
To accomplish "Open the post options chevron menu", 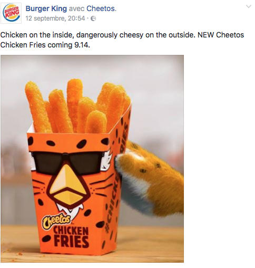I will pos(249,7).
